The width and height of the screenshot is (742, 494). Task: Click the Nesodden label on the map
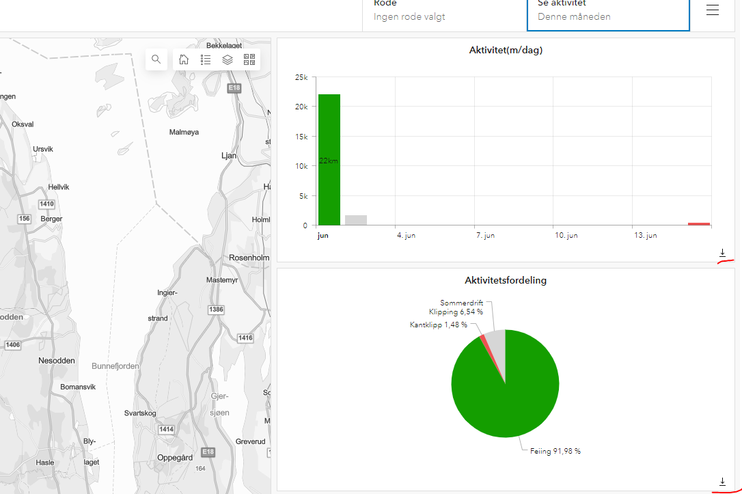click(57, 360)
